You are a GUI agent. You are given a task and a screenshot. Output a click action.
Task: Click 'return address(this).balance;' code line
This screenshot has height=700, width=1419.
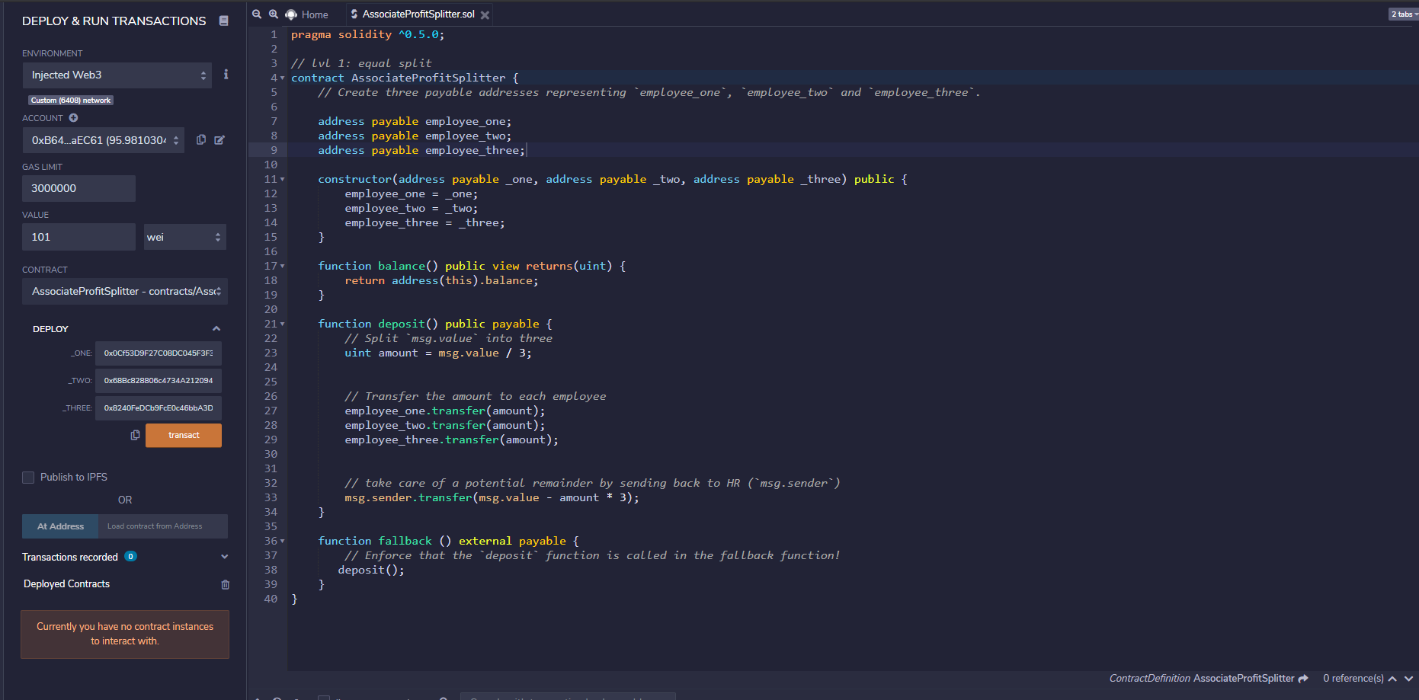coord(442,281)
